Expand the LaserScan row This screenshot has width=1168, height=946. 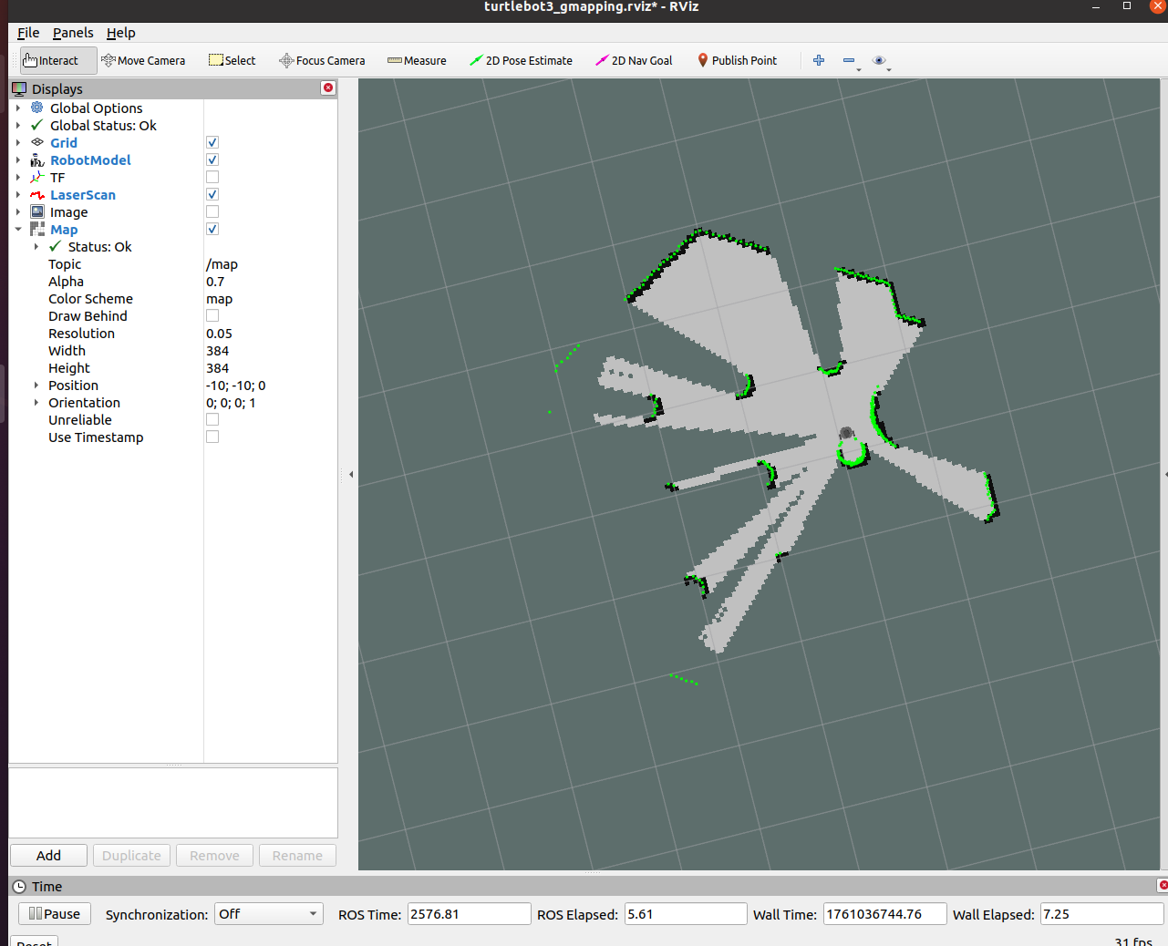[18, 194]
